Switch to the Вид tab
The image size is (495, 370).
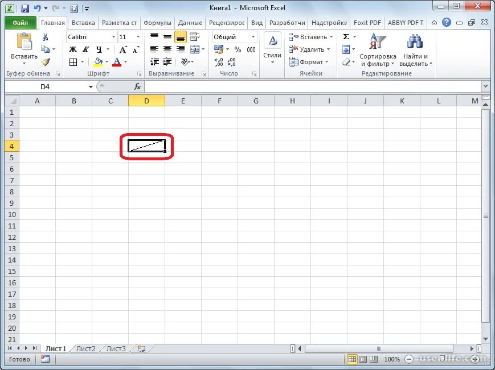pos(257,23)
